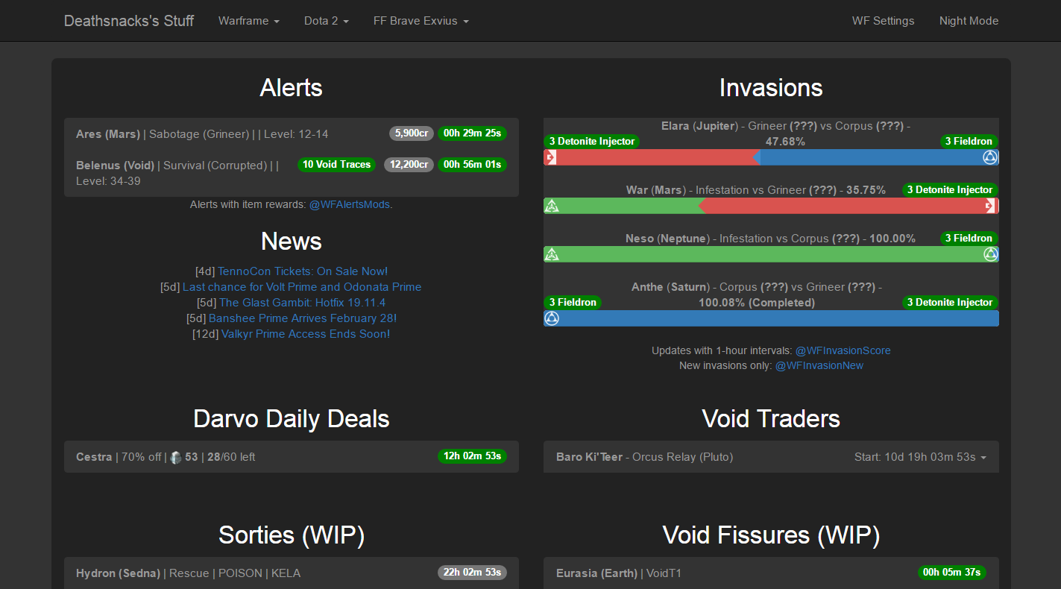Click Elara's 3 Fieldron reward badge
The image size is (1061, 589).
coord(969,142)
